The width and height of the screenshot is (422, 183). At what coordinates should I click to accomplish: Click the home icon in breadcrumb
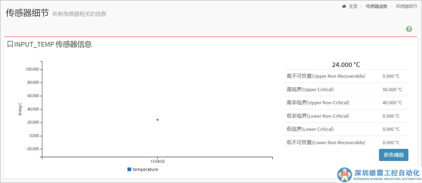(344, 6)
